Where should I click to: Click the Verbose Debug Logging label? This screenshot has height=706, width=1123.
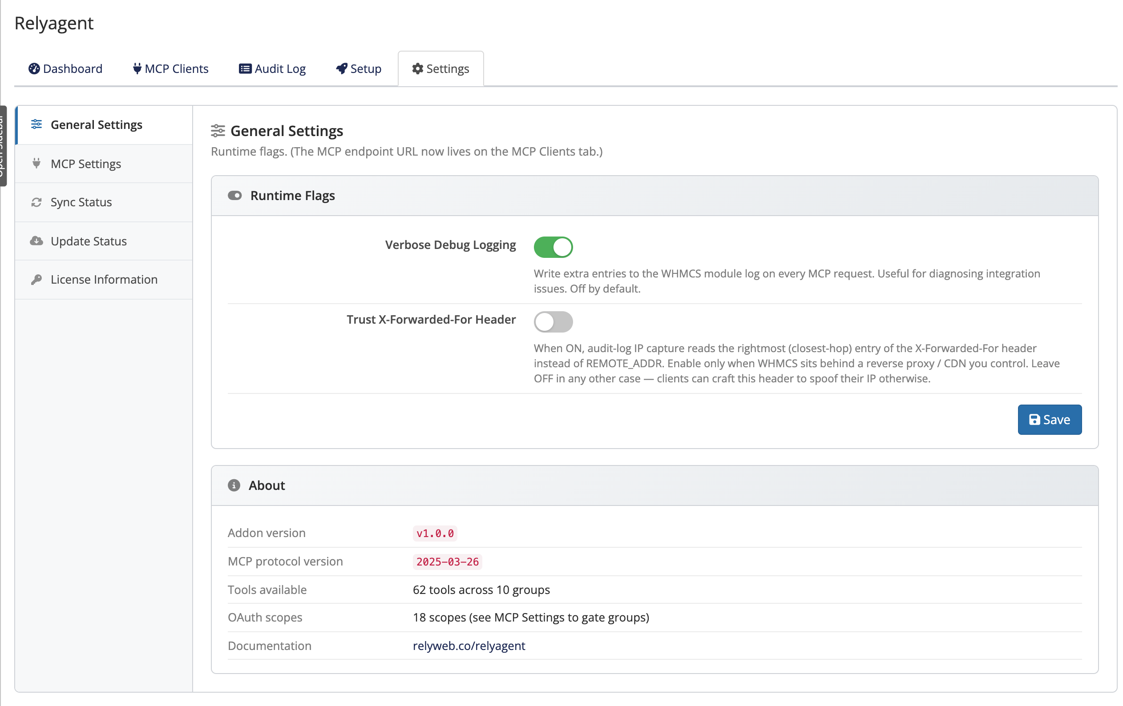[451, 245]
